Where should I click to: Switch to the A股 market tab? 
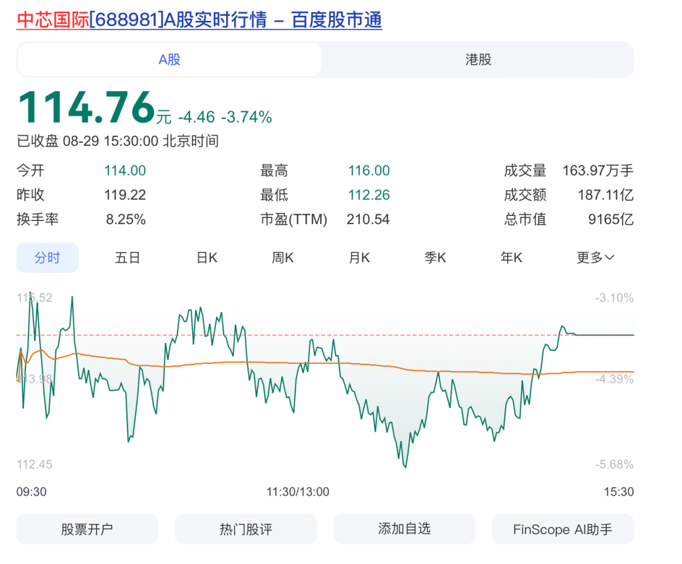[169, 60]
